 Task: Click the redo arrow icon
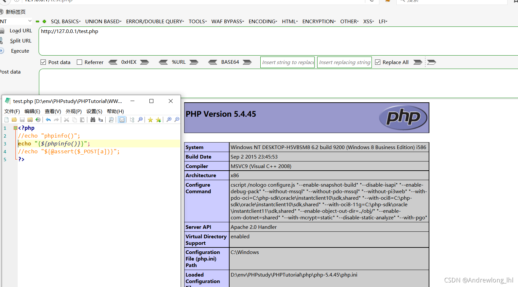(56, 120)
